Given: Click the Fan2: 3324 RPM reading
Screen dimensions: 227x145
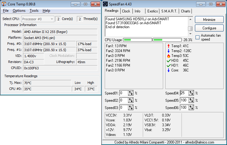Looking at the screenshot, I should (x=118, y=51).
